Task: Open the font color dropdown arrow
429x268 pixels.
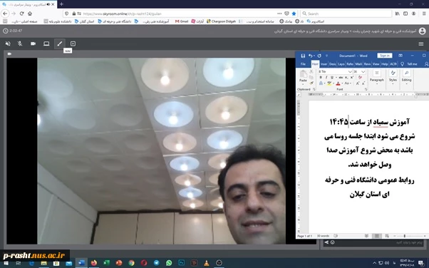Action: coord(342,83)
